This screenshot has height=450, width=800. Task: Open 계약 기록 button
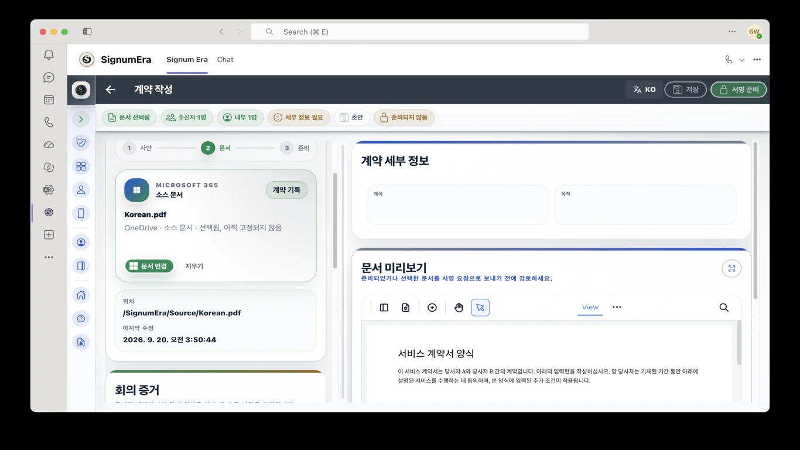pyautogui.click(x=286, y=190)
